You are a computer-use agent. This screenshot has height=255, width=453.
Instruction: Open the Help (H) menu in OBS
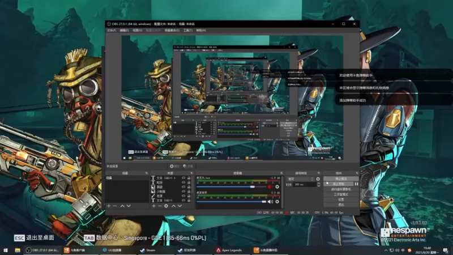[201, 31]
